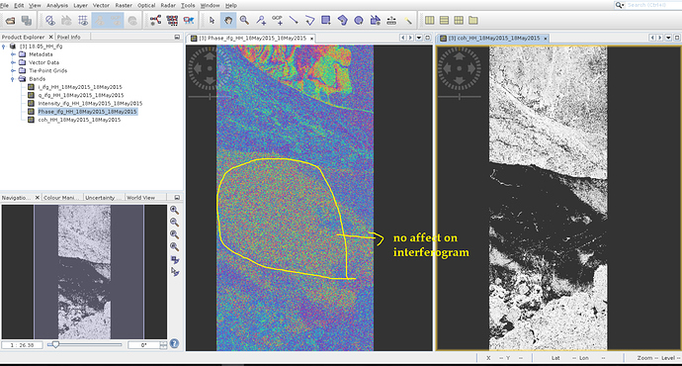682x366 pixels.
Task: Select the panning hand tool
Action: click(x=228, y=21)
